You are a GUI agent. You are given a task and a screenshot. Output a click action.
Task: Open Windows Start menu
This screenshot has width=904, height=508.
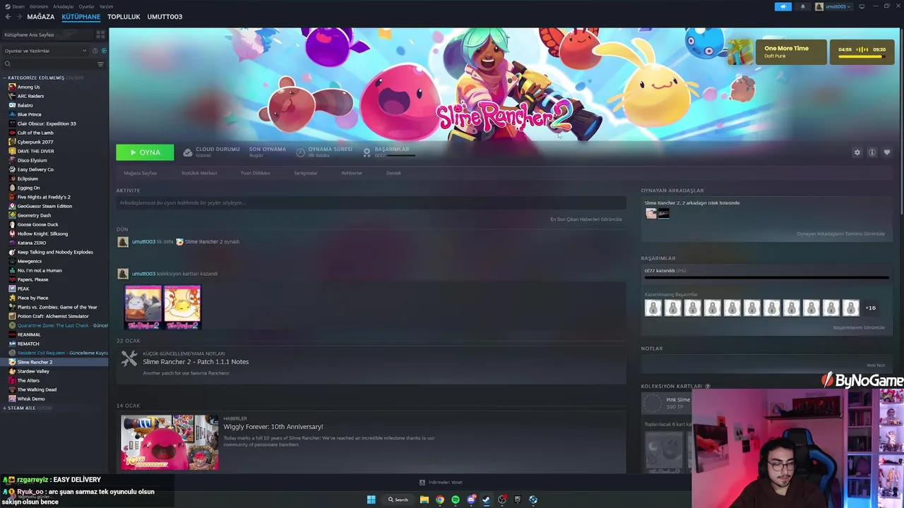point(371,500)
